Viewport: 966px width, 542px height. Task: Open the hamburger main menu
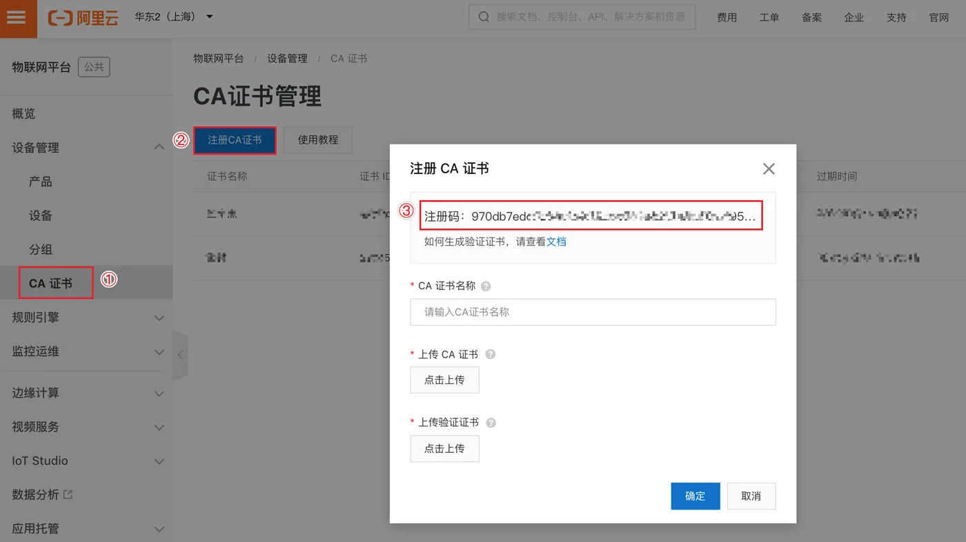coord(17,17)
